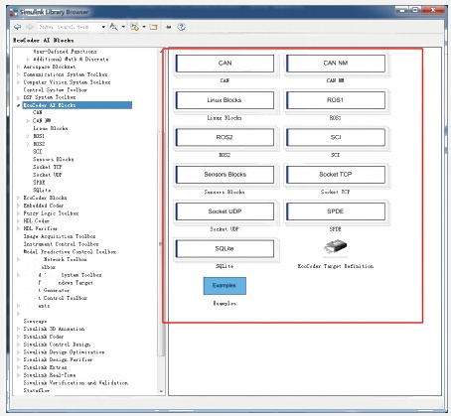Open the search options dropdown arrow

click(x=123, y=27)
